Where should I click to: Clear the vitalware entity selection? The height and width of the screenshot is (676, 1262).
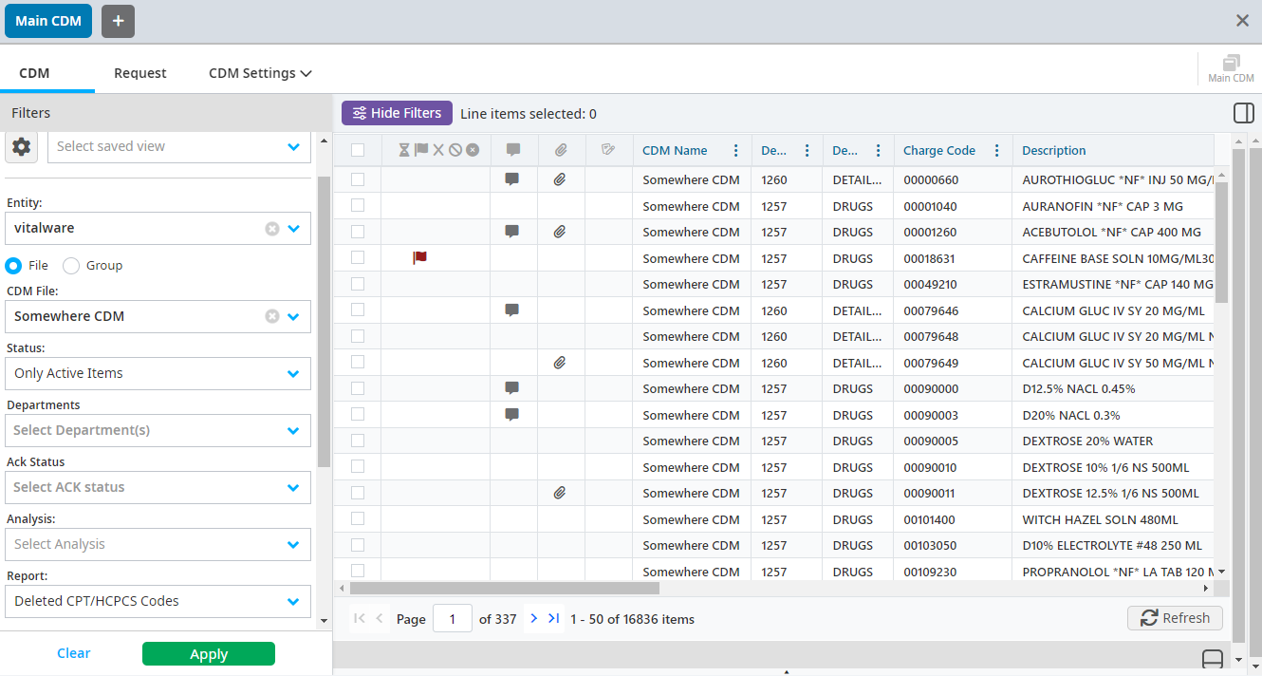click(272, 229)
